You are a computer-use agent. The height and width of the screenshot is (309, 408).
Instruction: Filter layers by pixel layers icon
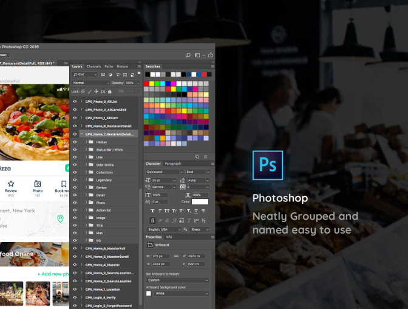tap(103, 75)
